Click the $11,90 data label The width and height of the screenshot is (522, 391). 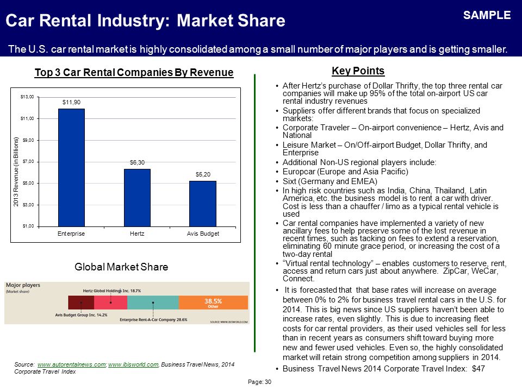point(71,103)
